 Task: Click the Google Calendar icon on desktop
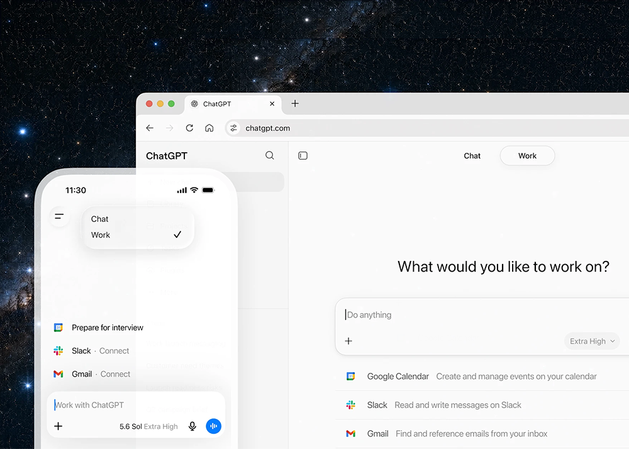click(x=350, y=376)
